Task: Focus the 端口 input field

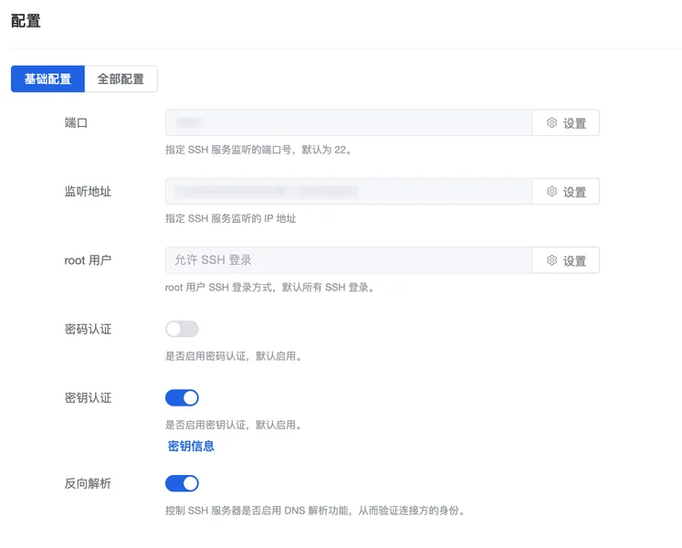Action: pyautogui.click(x=349, y=122)
